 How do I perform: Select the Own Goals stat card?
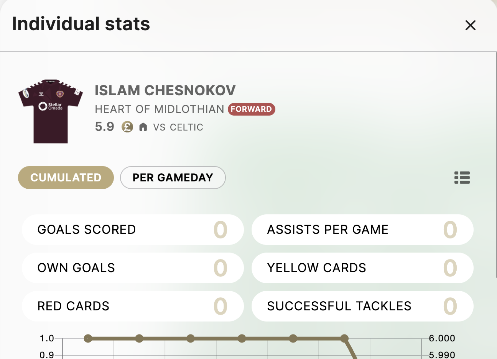133,268
